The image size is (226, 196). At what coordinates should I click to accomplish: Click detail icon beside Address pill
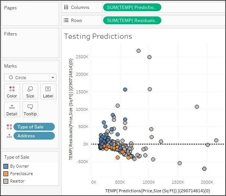(x=9, y=136)
